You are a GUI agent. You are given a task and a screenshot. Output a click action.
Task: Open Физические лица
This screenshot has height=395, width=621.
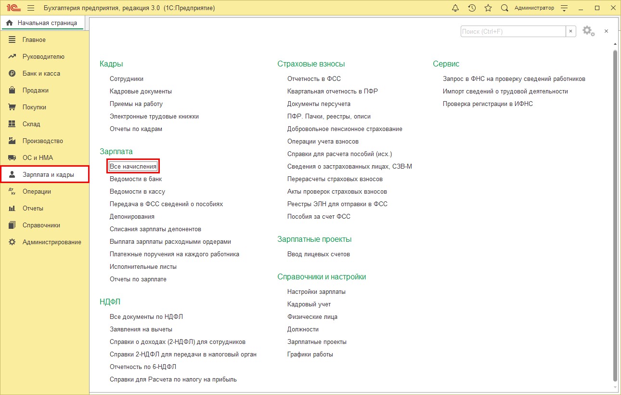coord(312,316)
